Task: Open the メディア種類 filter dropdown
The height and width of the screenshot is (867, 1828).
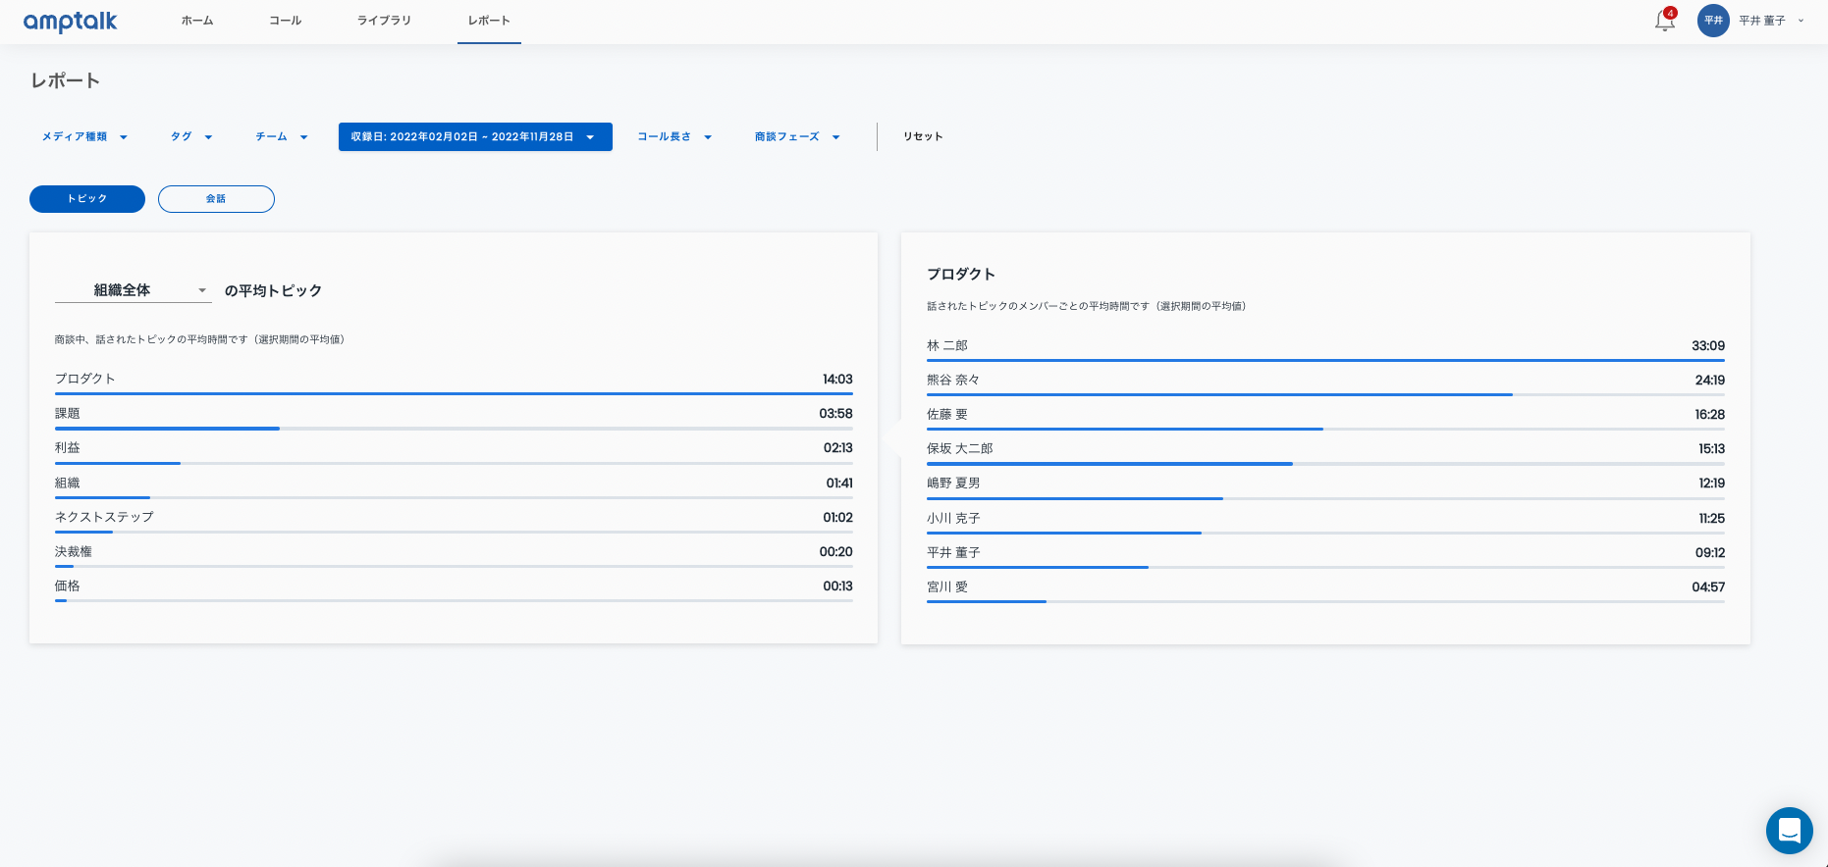Action: click(84, 137)
